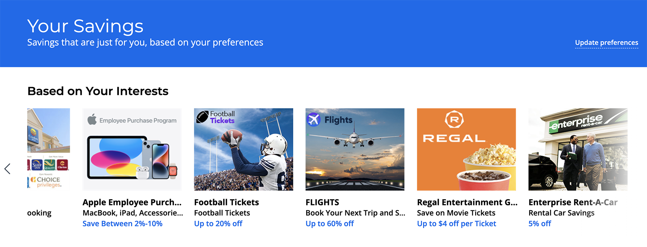The width and height of the screenshot is (647, 247).
Task: Select the Football Tickets offer image
Action: (243, 149)
